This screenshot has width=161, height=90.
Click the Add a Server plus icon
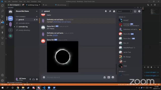(10, 30)
